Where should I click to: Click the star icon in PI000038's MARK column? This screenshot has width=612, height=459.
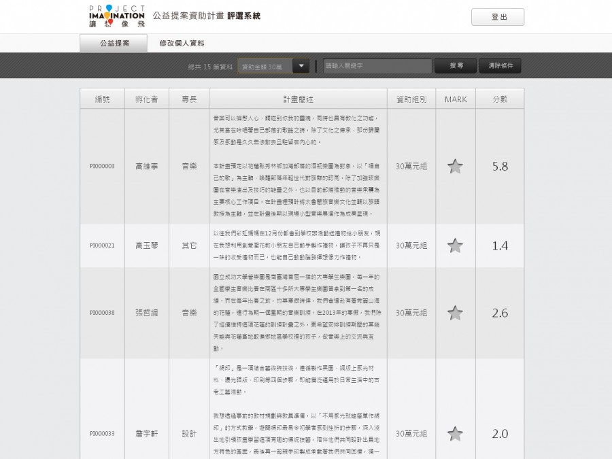[x=455, y=313]
